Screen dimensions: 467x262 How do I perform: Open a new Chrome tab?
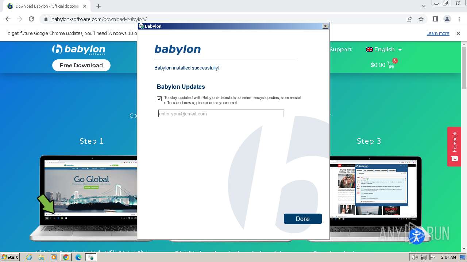pyautogui.click(x=99, y=6)
